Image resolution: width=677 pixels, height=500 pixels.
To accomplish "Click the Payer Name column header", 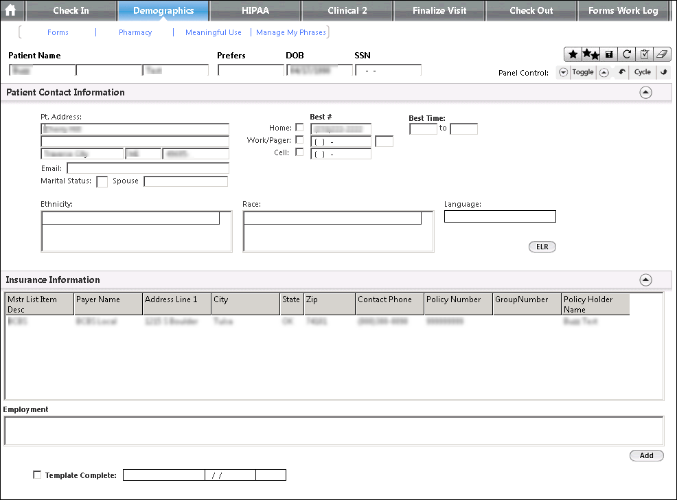I will [108, 304].
